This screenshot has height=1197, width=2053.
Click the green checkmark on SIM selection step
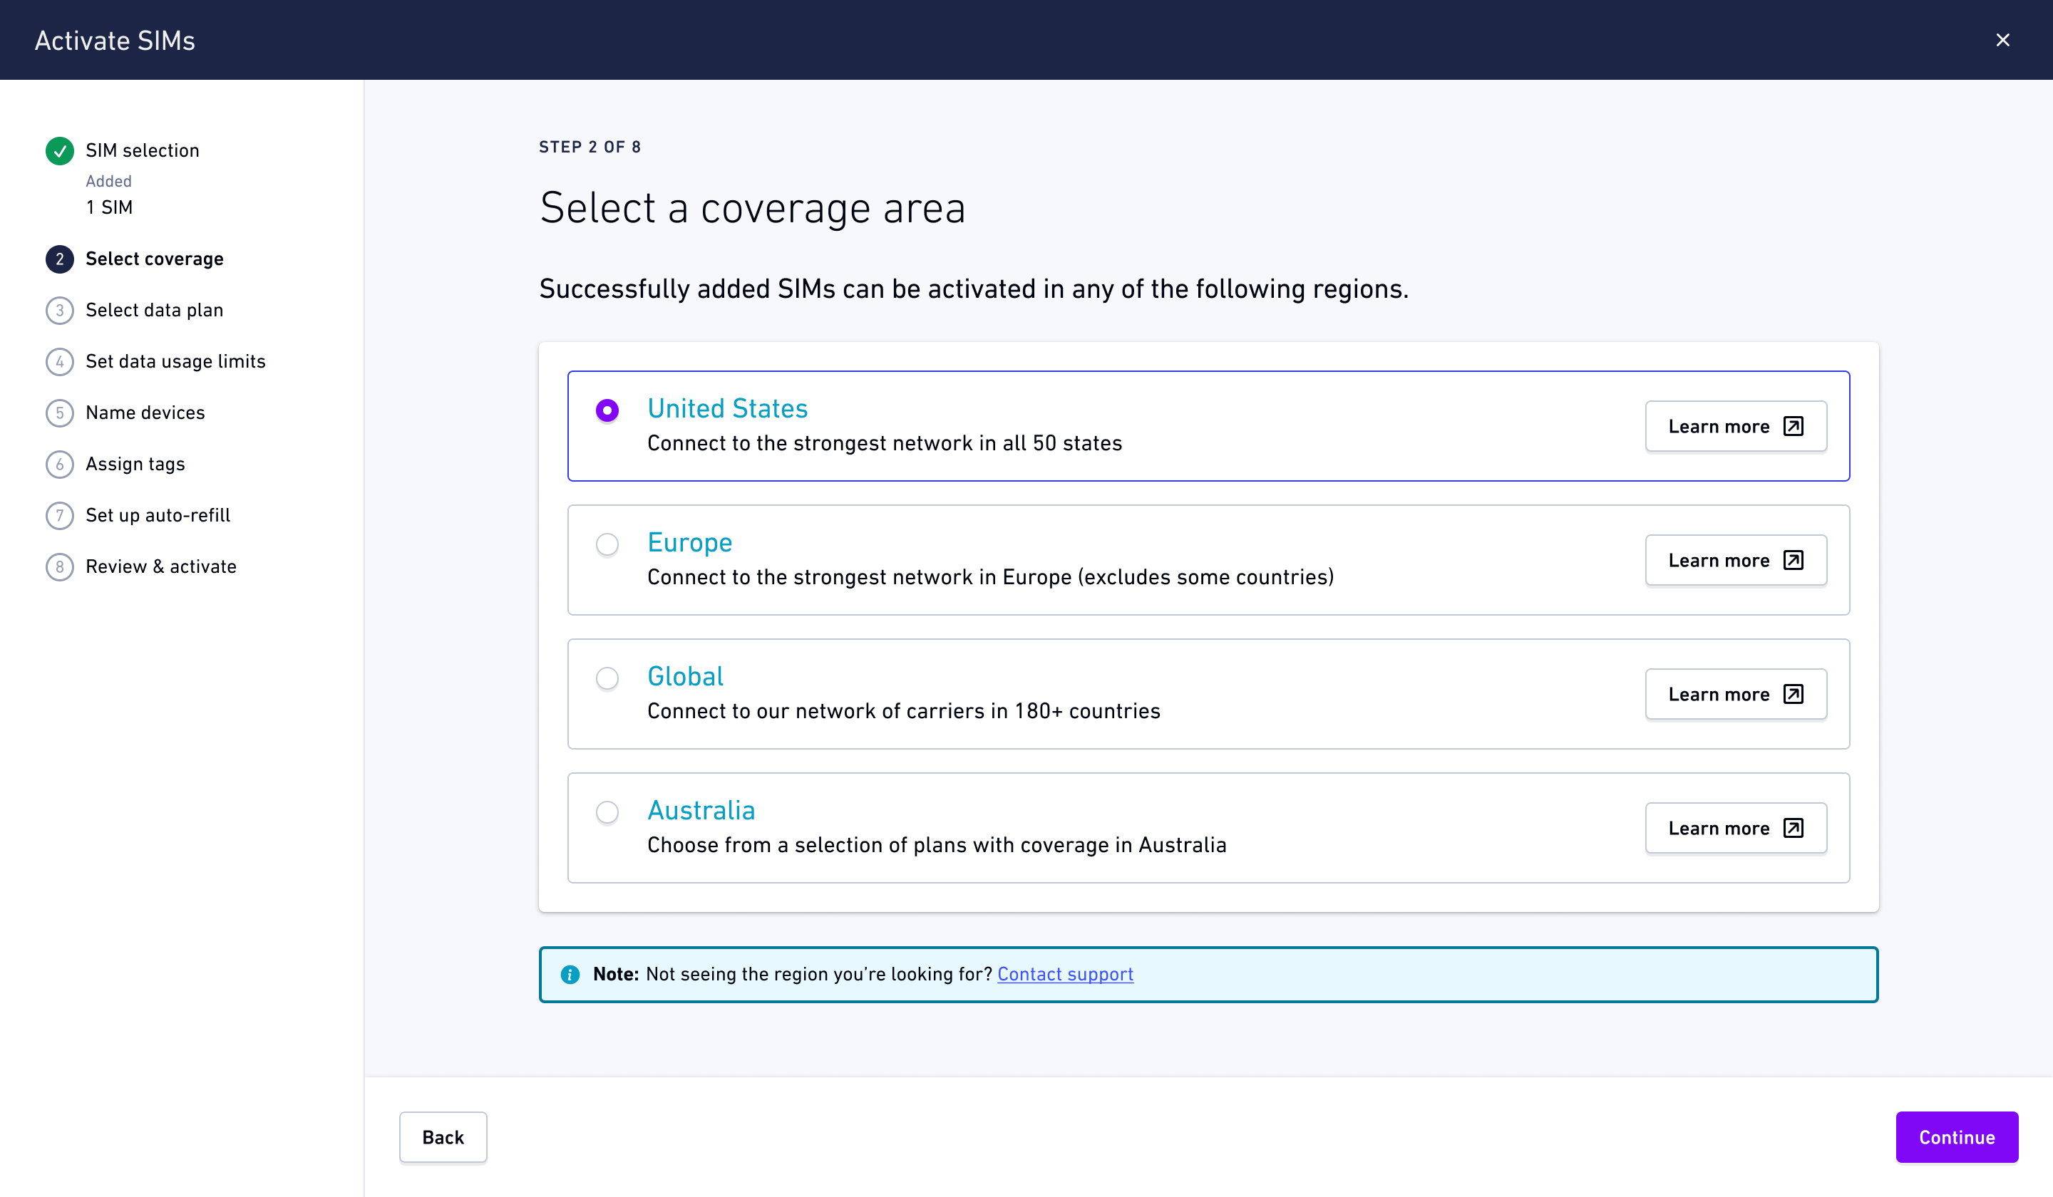59,150
